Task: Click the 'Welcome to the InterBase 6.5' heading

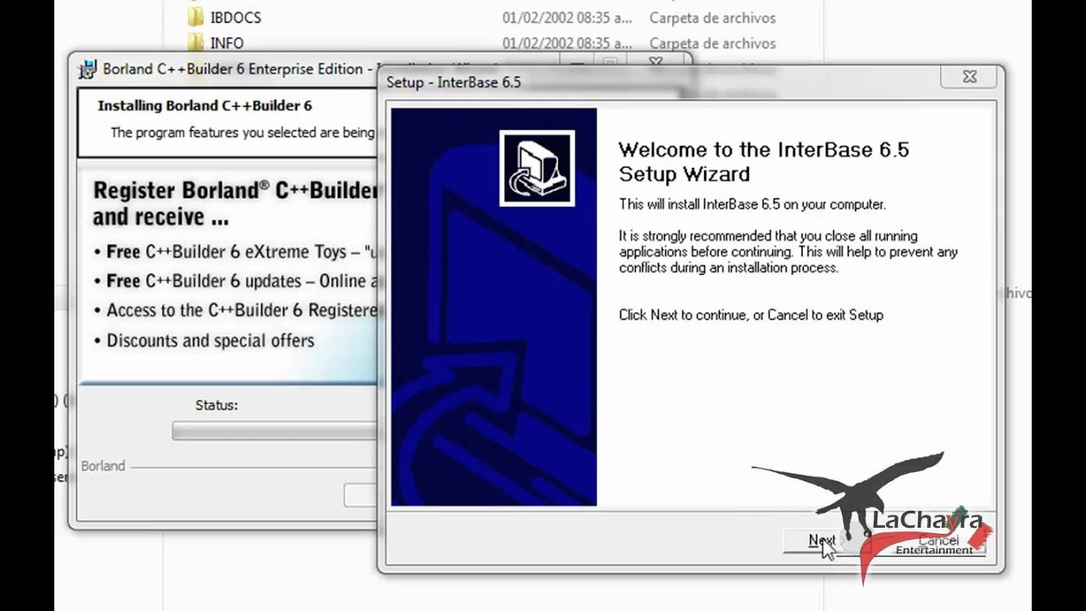Action: point(764,161)
